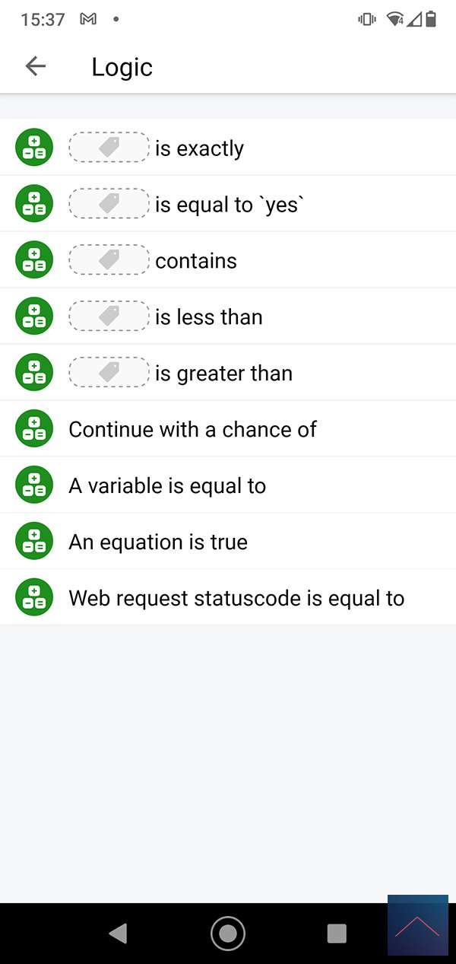This screenshot has width=456, height=964.
Task: Click the logic icon beside 'An equation is true'
Action: point(34,542)
